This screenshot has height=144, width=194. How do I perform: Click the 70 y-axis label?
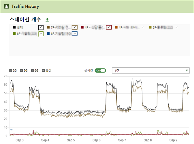(6, 76)
